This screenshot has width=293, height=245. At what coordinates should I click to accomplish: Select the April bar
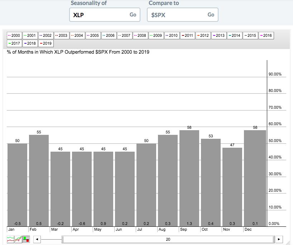pyautogui.click(x=82, y=189)
